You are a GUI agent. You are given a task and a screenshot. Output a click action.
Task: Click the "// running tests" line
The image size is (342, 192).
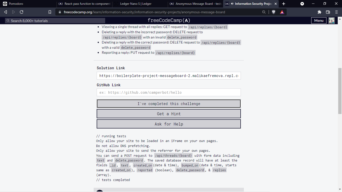(x=111, y=136)
